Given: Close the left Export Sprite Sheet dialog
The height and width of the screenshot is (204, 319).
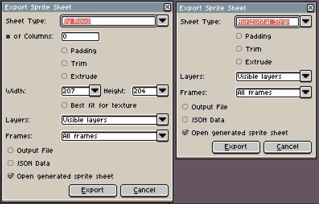Looking at the screenshot, I should (167, 7).
